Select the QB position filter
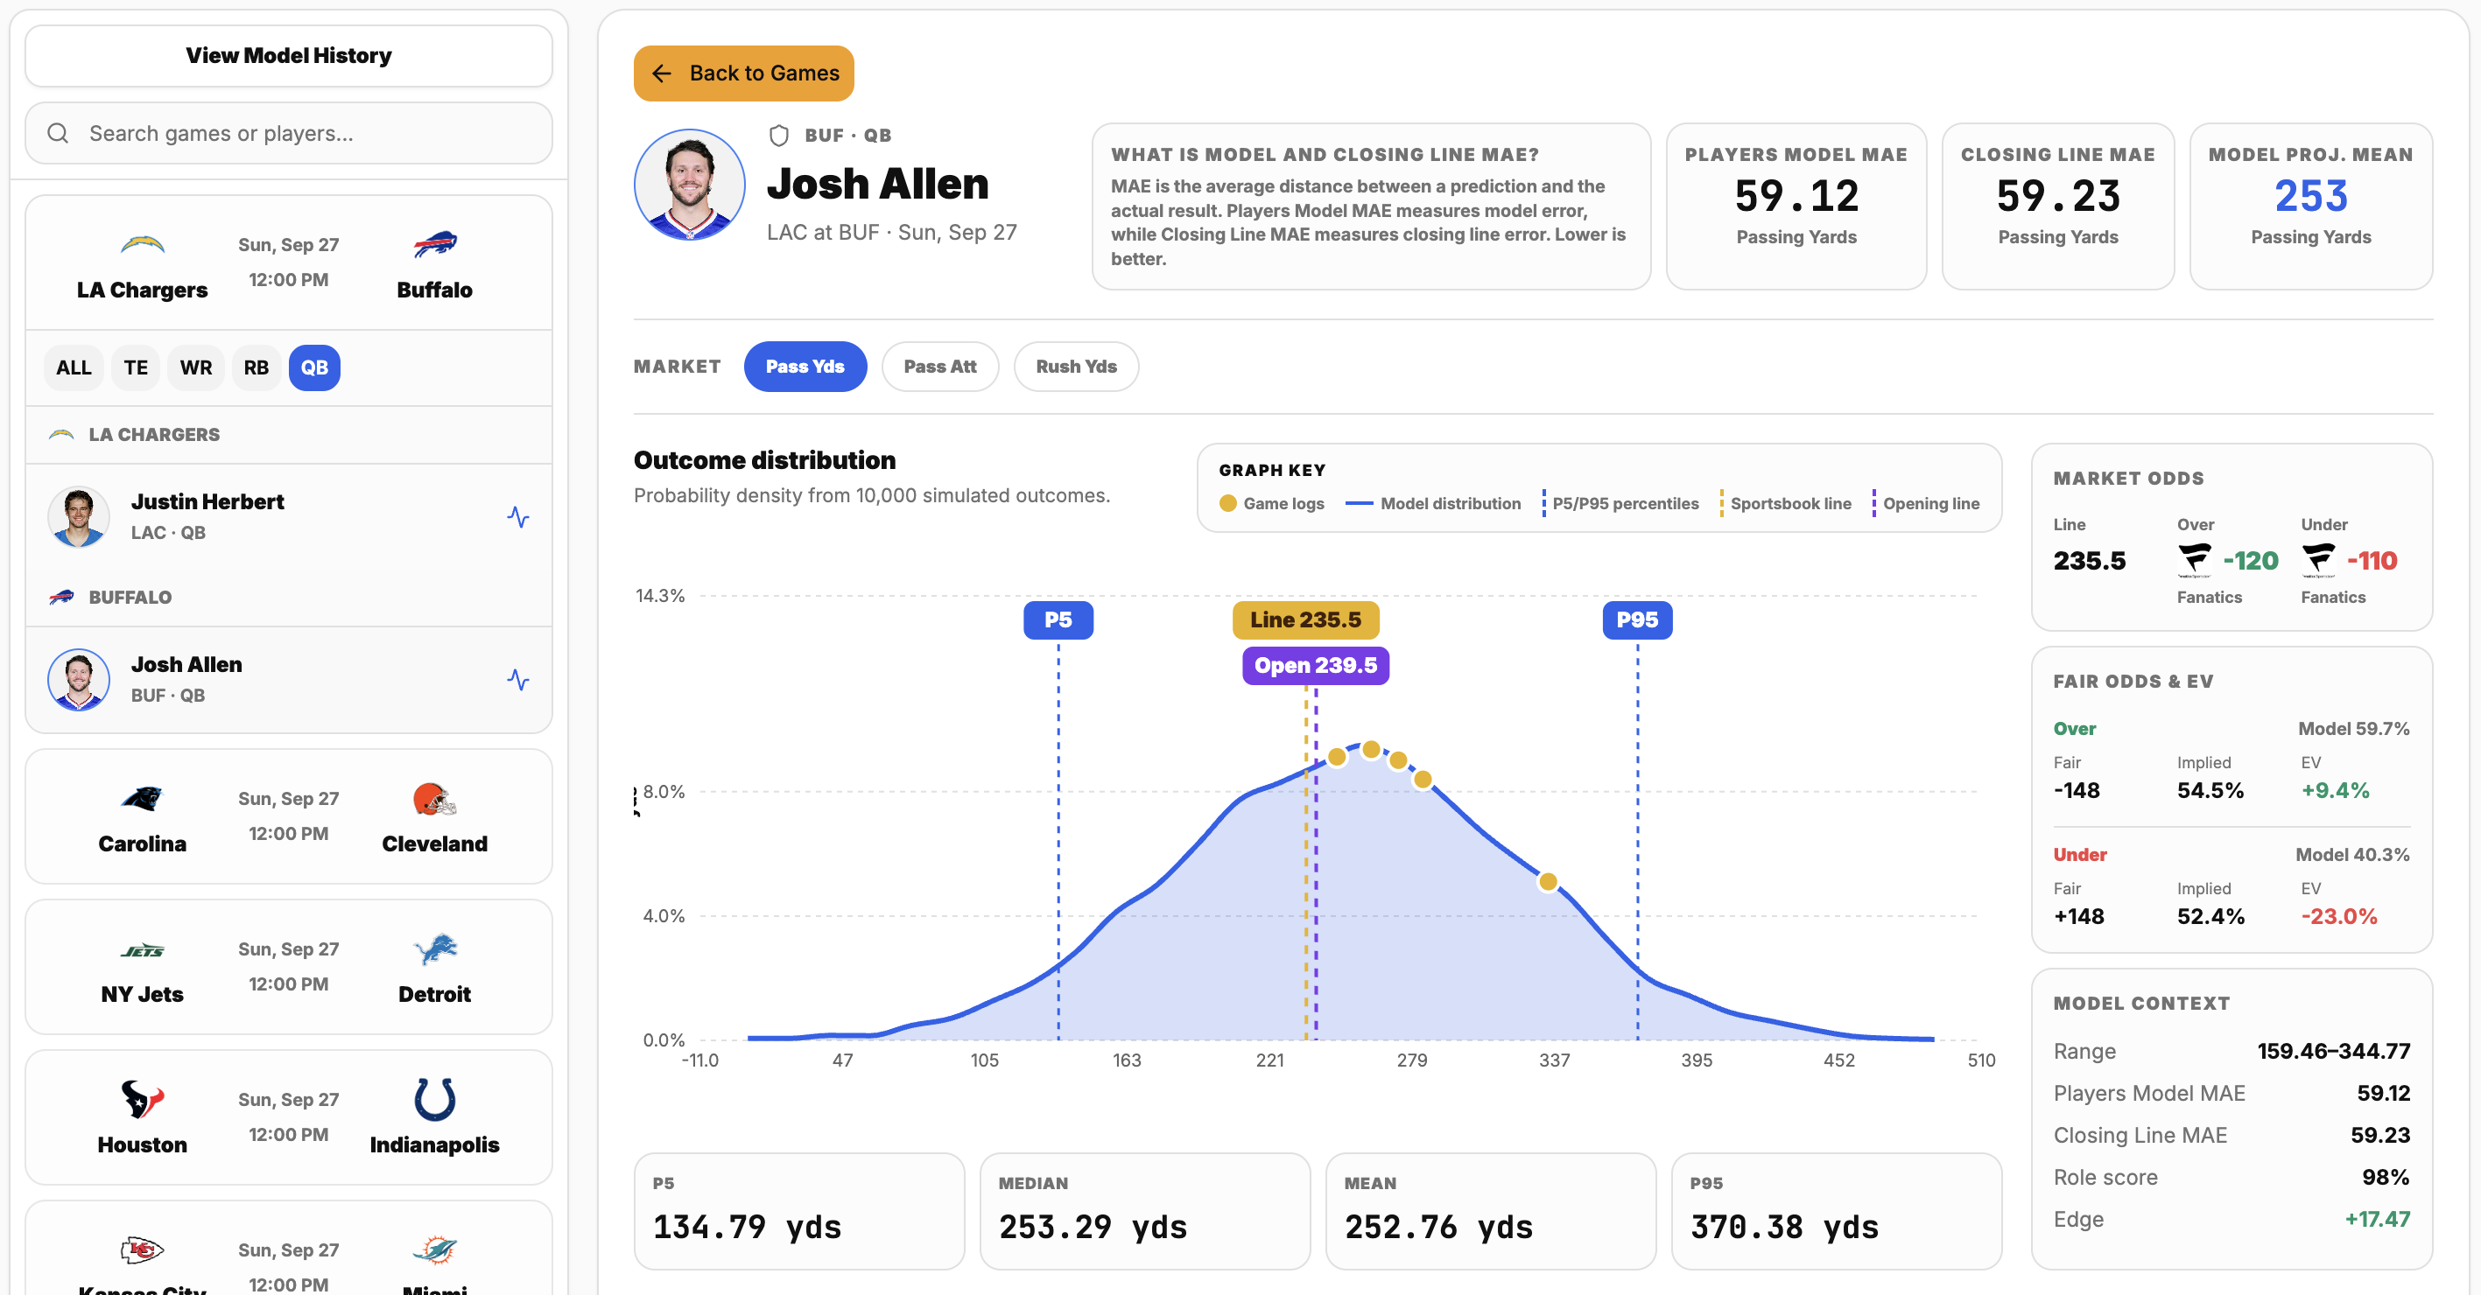Viewport: 2481px width, 1295px height. pyautogui.click(x=315, y=367)
